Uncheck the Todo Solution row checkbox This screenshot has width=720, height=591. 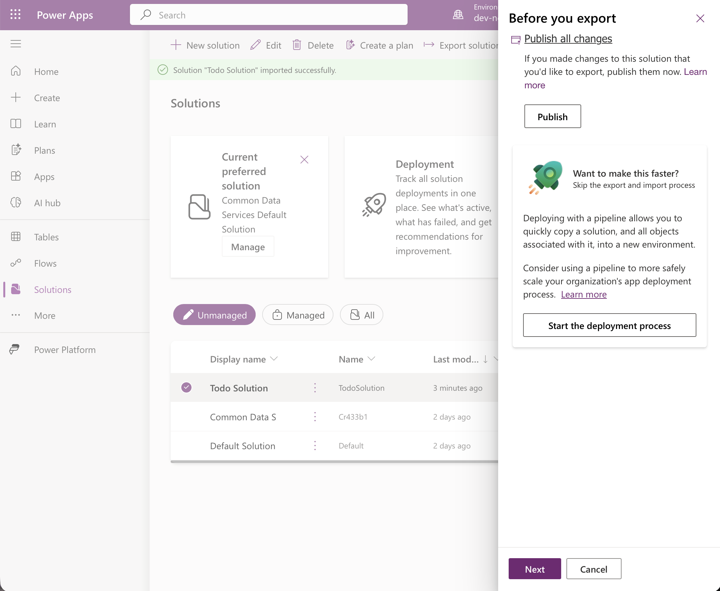point(186,387)
